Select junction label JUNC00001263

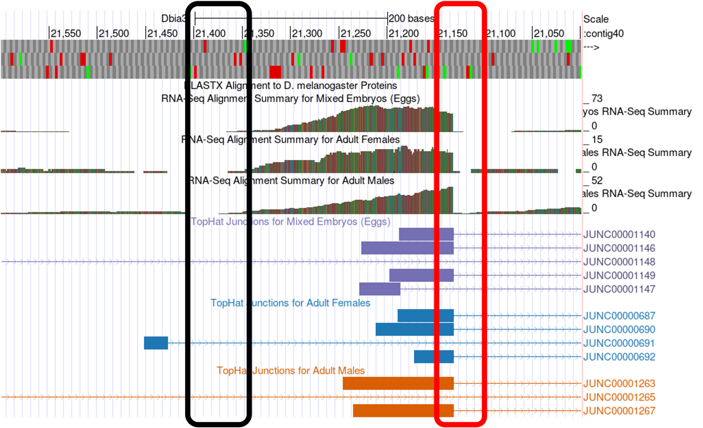click(x=619, y=383)
